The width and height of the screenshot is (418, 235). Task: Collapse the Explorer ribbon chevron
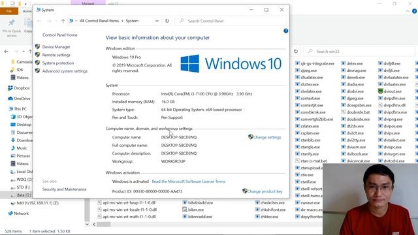pyautogui.click(x=408, y=11)
